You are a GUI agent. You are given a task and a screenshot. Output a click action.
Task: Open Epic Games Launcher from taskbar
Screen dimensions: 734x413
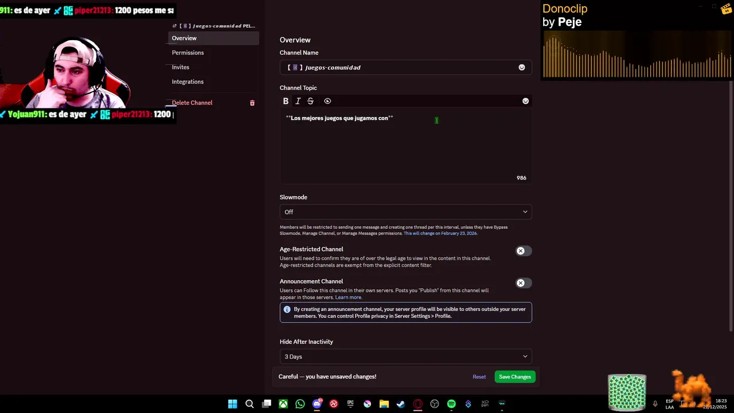[350, 404]
